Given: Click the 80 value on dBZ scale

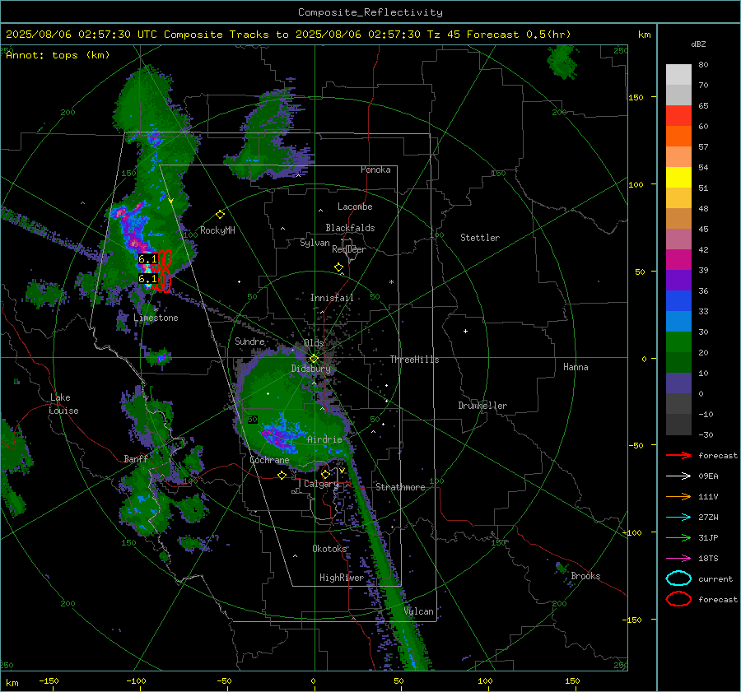Looking at the screenshot, I should [703, 65].
